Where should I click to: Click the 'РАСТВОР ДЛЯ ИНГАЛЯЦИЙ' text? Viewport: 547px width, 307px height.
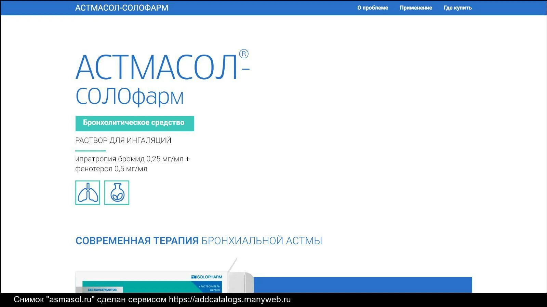(123, 140)
